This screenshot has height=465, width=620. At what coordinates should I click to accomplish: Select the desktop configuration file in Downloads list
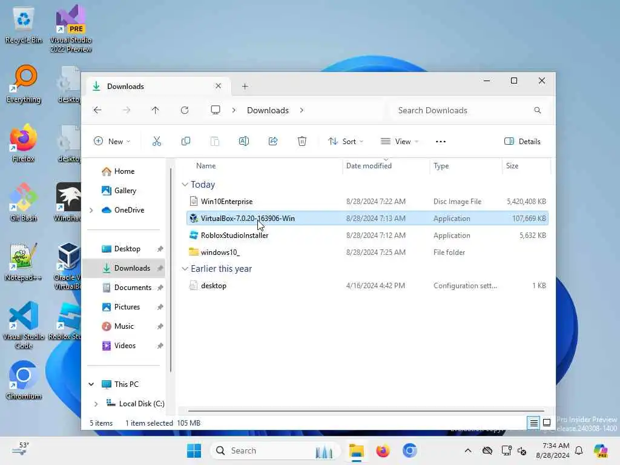pos(368,286)
